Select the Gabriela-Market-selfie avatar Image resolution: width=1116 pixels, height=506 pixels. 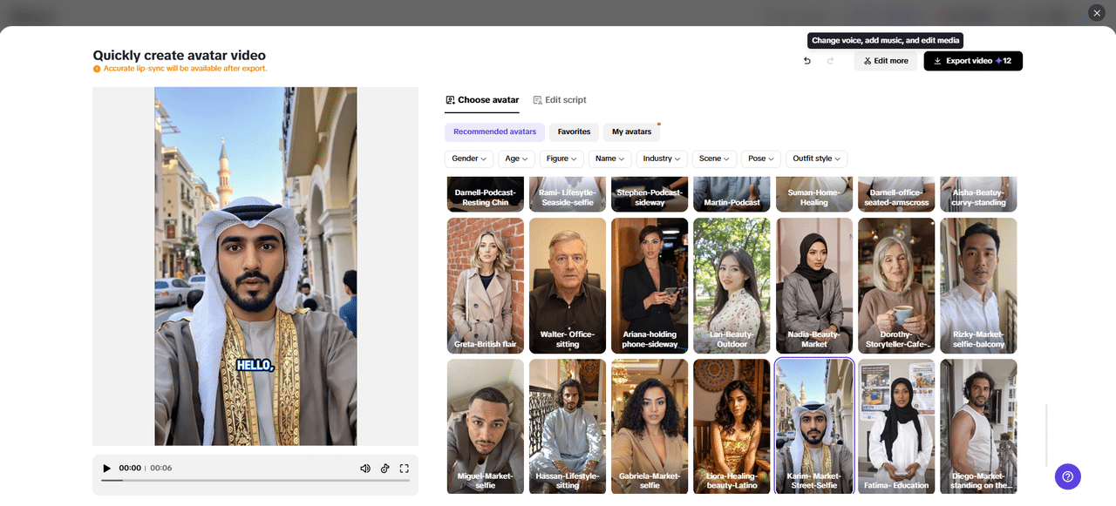[x=650, y=427]
